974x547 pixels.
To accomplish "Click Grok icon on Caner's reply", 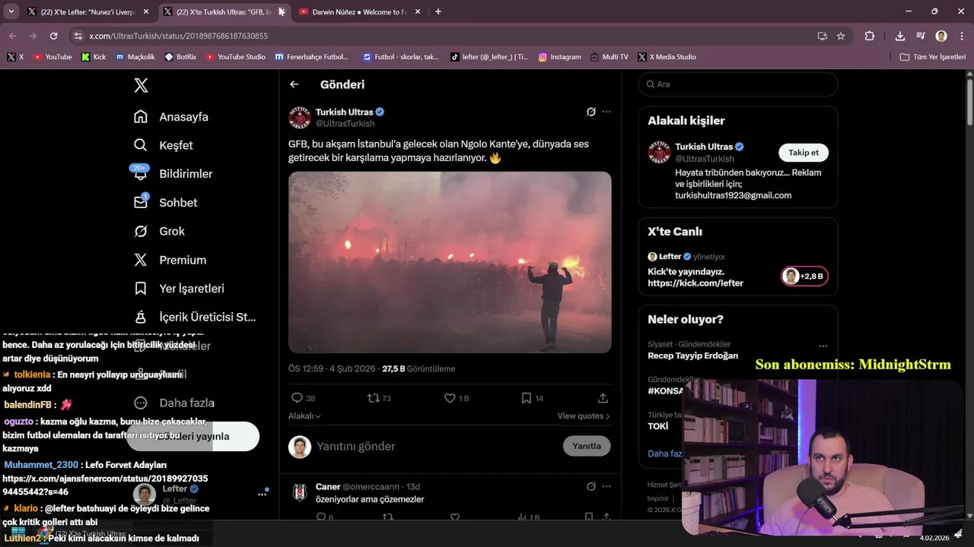I will pyautogui.click(x=590, y=486).
